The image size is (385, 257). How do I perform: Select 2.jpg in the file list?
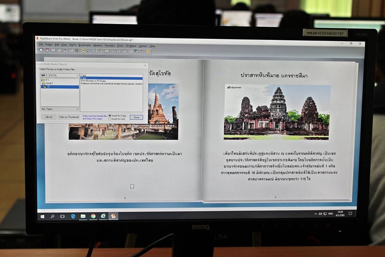[83, 75]
